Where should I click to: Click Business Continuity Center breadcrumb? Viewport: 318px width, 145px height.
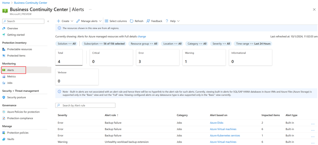tap(31, 3)
